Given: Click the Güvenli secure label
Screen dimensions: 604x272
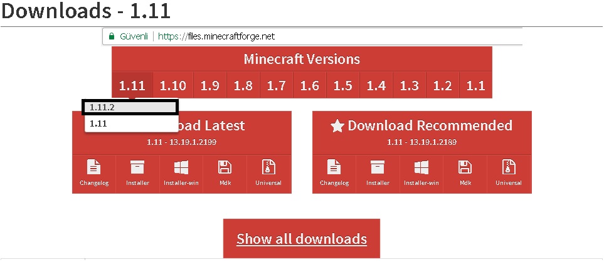Looking at the screenshot, I should pyautogui.click(x=134, y=36).
